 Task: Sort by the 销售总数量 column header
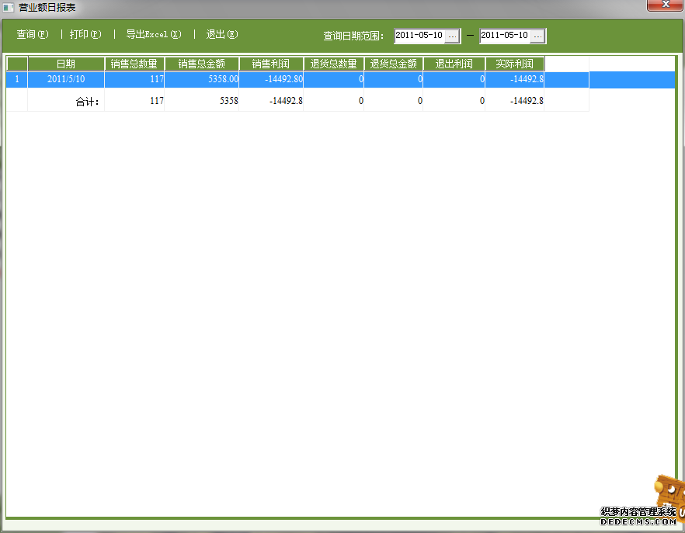click(134, 64)
